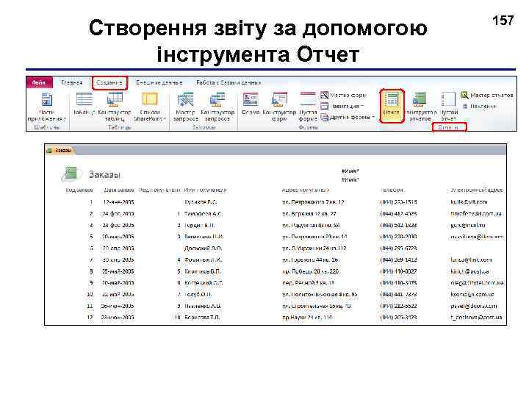Open Конструктор запросов tool
529x397 pixels.
(x=217, y=107)
